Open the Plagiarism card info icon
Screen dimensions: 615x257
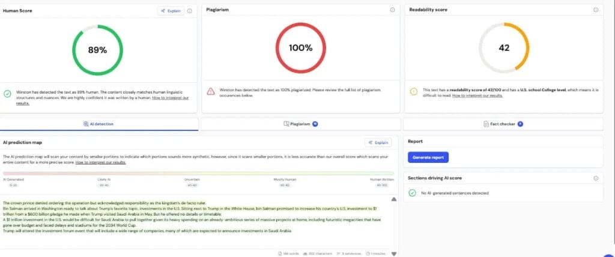click(x=392, y=10)
